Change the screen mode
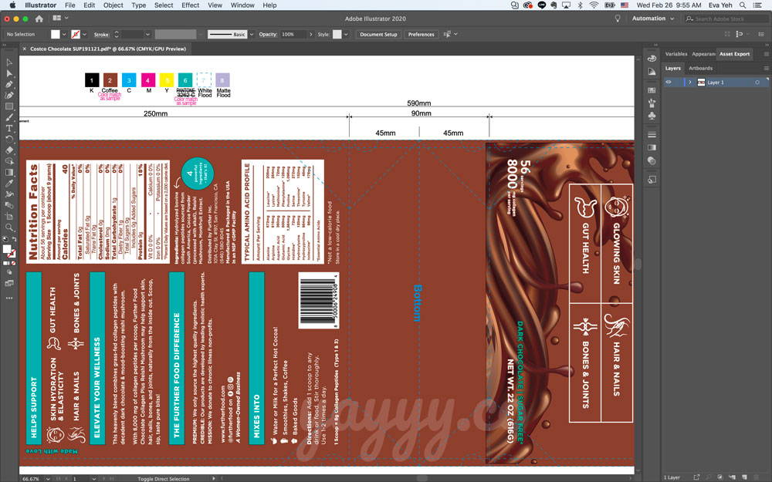Screen dimensions: 772x482 [x=8, y=283]
